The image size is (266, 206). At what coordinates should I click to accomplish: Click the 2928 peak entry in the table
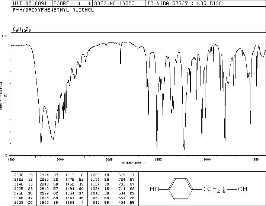coord(23,203)
